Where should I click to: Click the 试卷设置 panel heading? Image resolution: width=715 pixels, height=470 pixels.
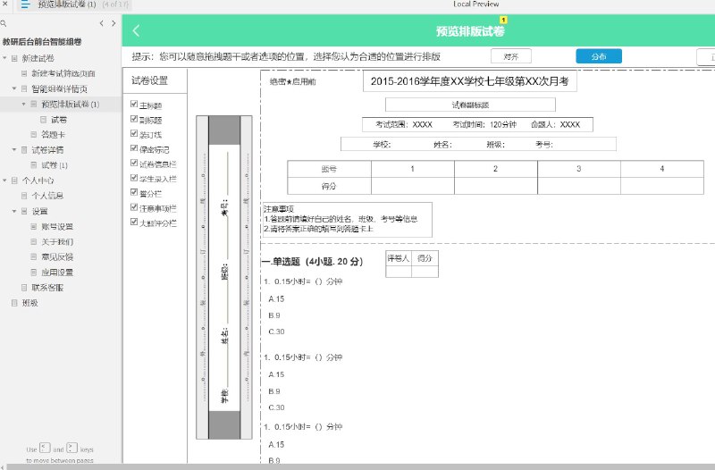click(149, 80)
